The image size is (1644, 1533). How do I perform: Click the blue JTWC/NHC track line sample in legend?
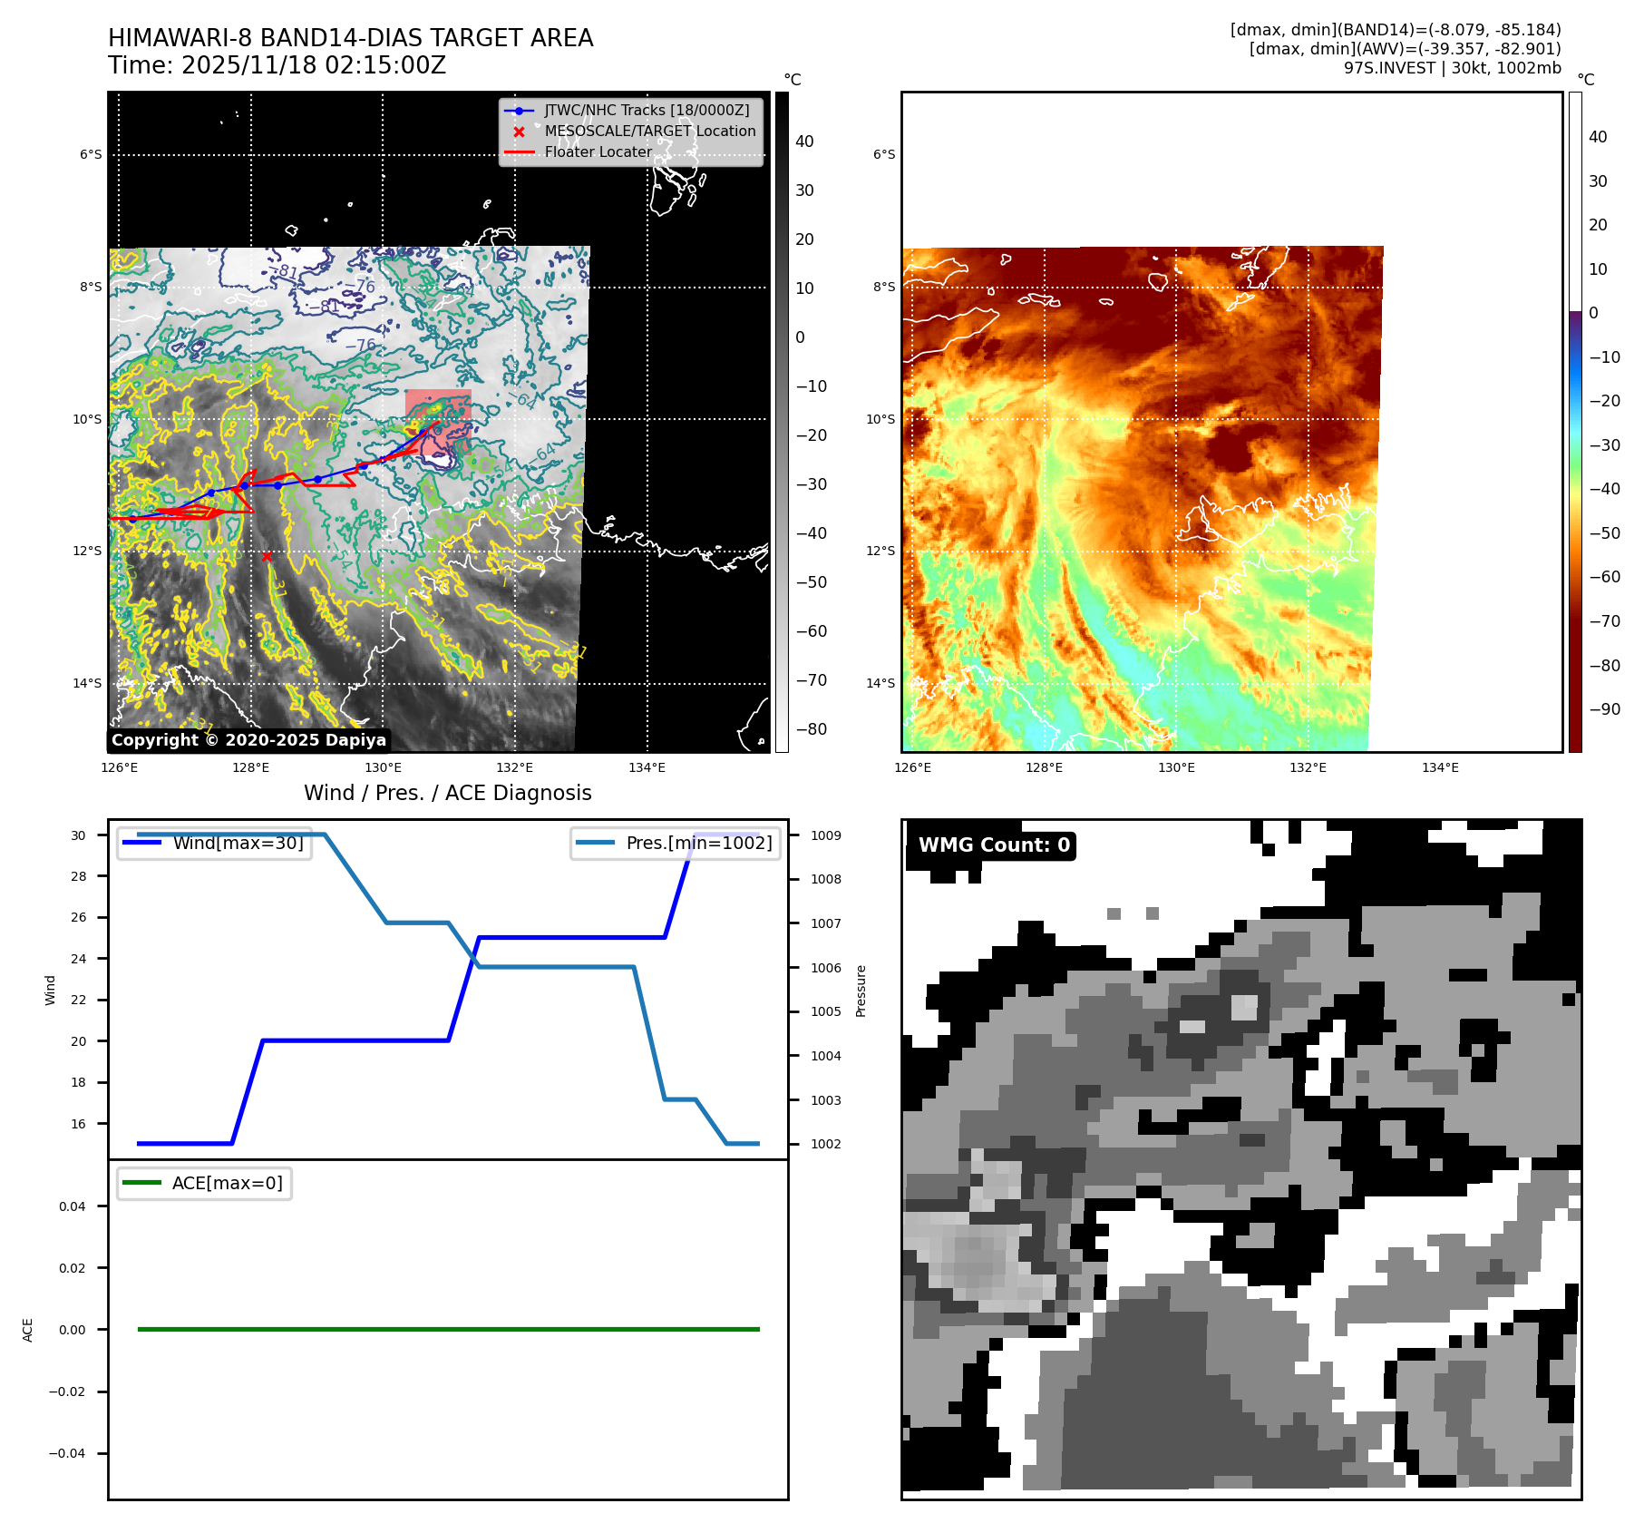click(x=519, y=111)
